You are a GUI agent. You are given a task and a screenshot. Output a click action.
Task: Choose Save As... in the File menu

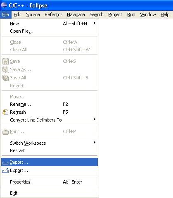click(50, 69)
